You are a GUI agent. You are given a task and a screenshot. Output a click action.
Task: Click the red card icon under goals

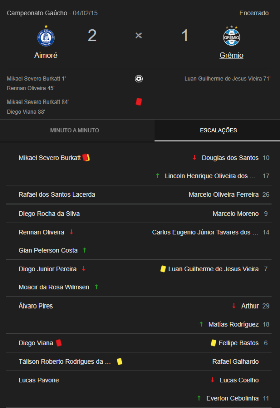coord(138,101)
